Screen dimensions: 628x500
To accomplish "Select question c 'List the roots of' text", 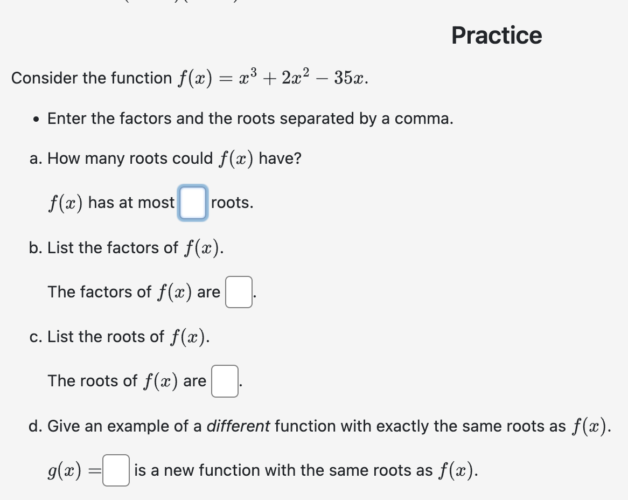I will 106,337.
